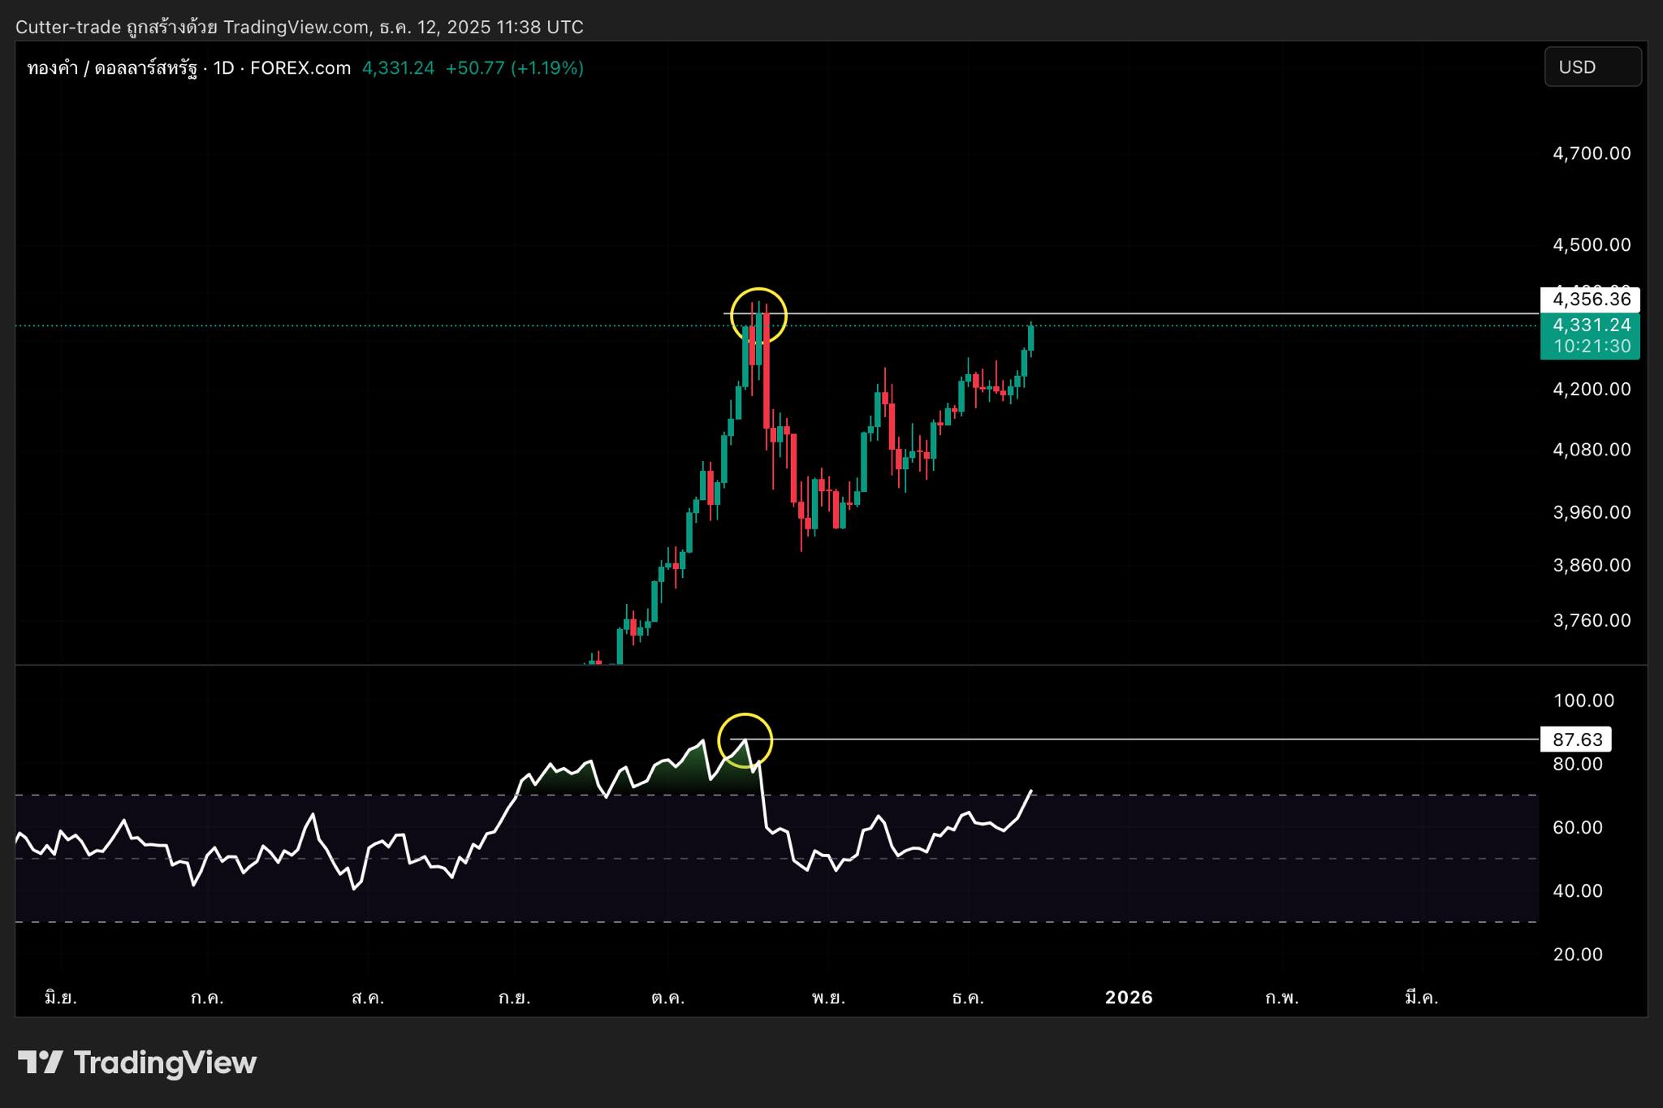Click the มิ.ย. month label on time axis

coord(61,998)
